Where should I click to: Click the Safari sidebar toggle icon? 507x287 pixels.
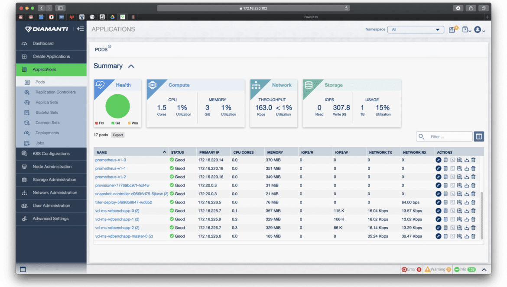[60, 8]
